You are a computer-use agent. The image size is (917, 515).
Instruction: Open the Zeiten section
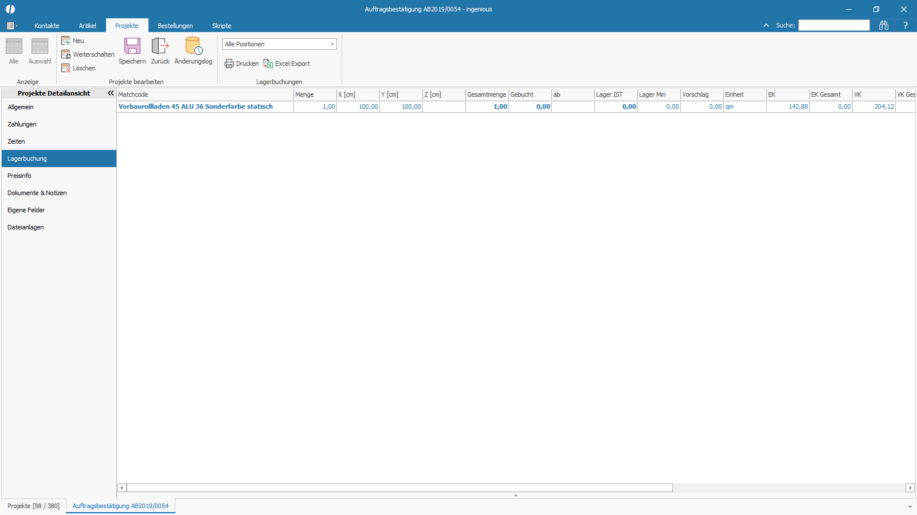pyautogui.click(x=59, y=141)
